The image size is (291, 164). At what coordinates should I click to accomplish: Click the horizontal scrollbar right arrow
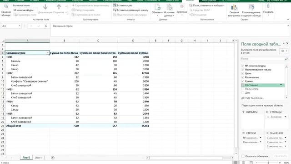click(232, 158)
